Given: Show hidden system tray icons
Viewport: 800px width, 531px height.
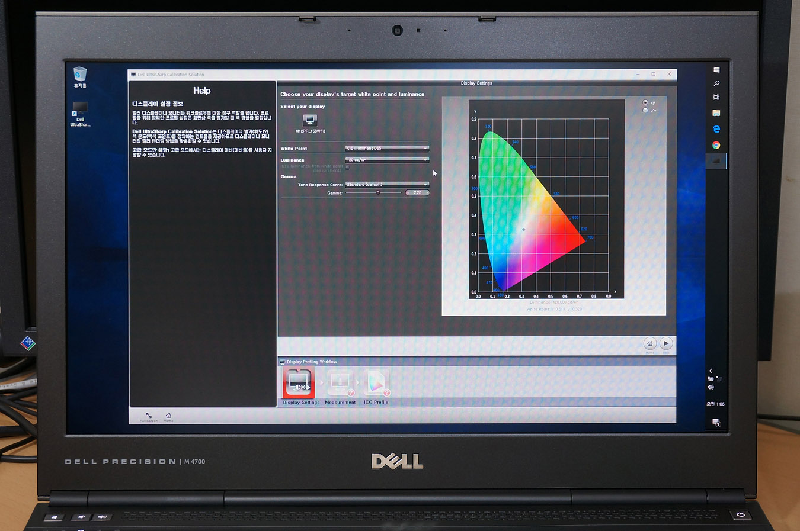Looking at the screenshot, I should 711,371.
